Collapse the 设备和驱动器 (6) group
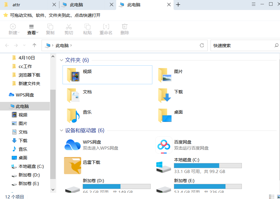 [61, 130]
